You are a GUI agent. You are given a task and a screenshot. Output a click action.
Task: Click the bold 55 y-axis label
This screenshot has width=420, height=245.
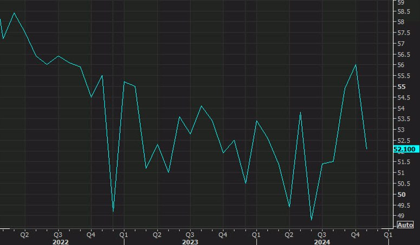coord(402,87)
